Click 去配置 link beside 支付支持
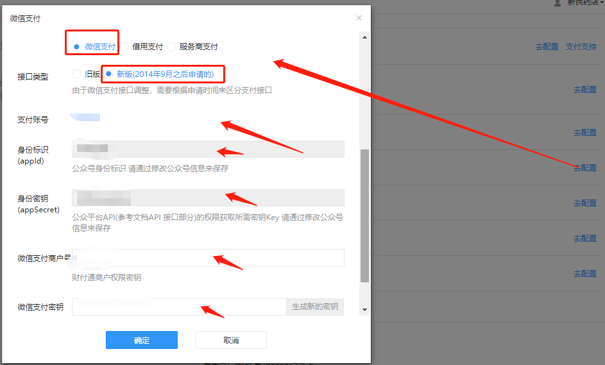Screen dimensions: 605x365 click(x=547, y=47)
